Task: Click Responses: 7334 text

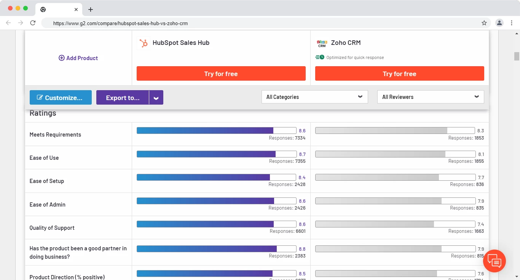Action: click(x=287, y=138)
